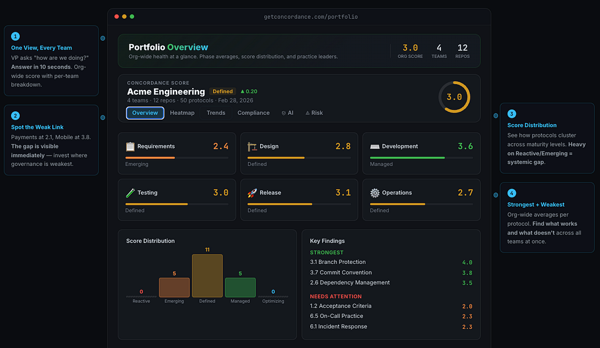Select 3.7 Commit Convention finding

pos(391,273)
